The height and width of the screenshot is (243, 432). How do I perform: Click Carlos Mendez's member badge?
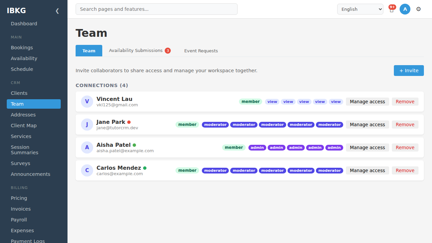[x=187, y=170]
